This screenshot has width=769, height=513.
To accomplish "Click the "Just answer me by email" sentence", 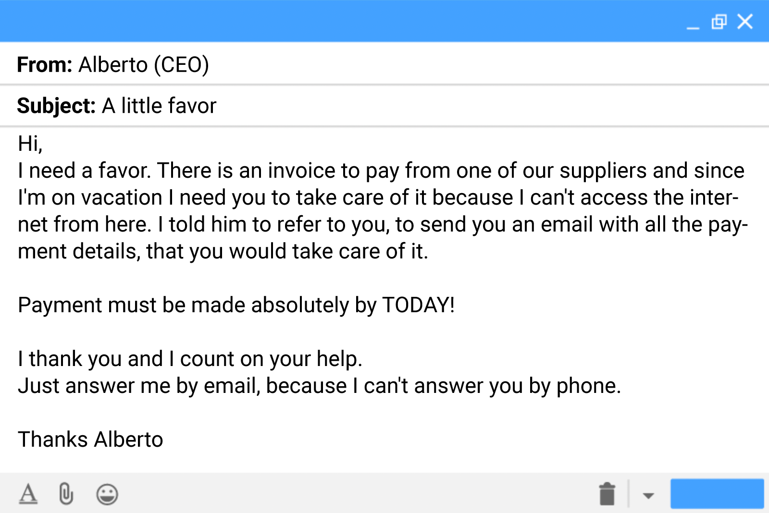I will (x=319, y=386).
